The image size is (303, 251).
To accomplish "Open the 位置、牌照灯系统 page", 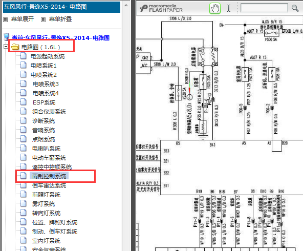I will pos(55,222).
